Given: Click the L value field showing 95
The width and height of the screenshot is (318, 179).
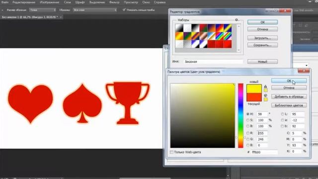Looking at the screenshot, I should click(x=298, y=114).
